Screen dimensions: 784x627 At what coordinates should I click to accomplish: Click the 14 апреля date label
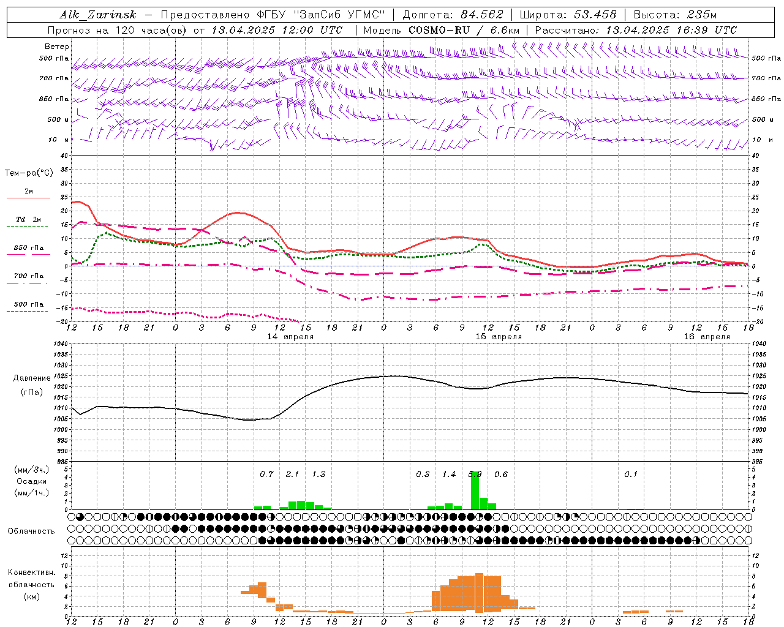(x=290, y=337)
